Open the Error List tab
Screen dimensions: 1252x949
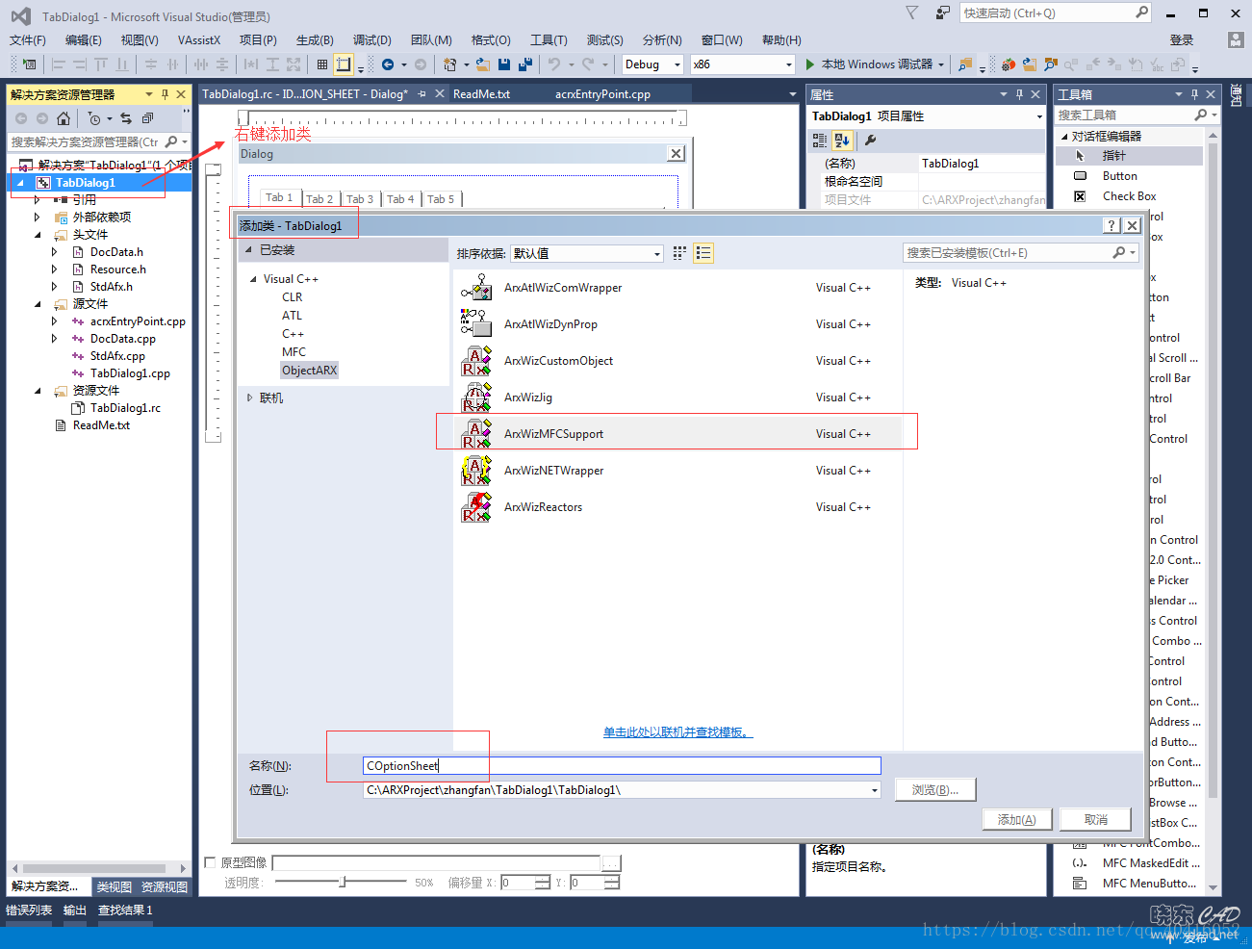29,910
